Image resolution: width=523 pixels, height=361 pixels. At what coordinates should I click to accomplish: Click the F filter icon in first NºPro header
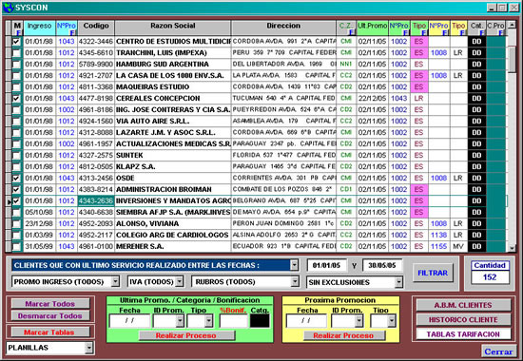tap(72, 32)
